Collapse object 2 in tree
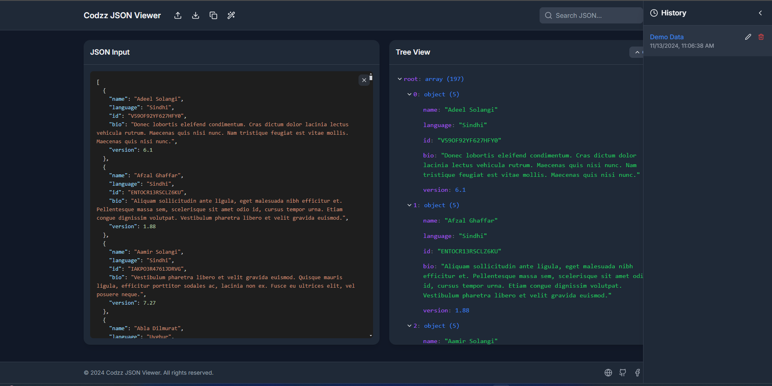 (409, 326)
